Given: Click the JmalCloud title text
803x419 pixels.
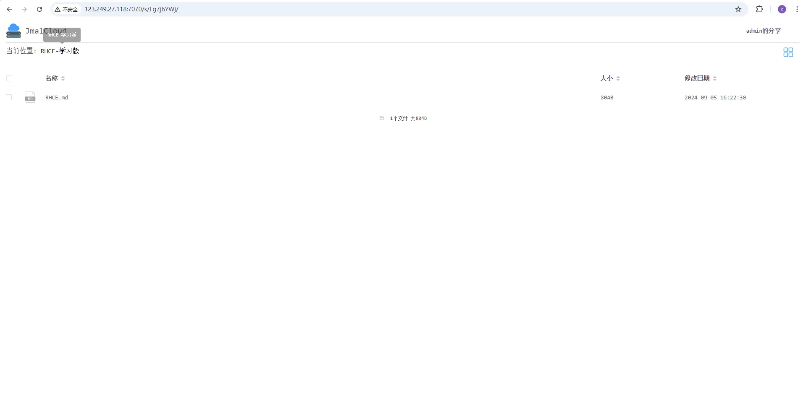Looking at the screenshot, I should (x=46, y=31).
